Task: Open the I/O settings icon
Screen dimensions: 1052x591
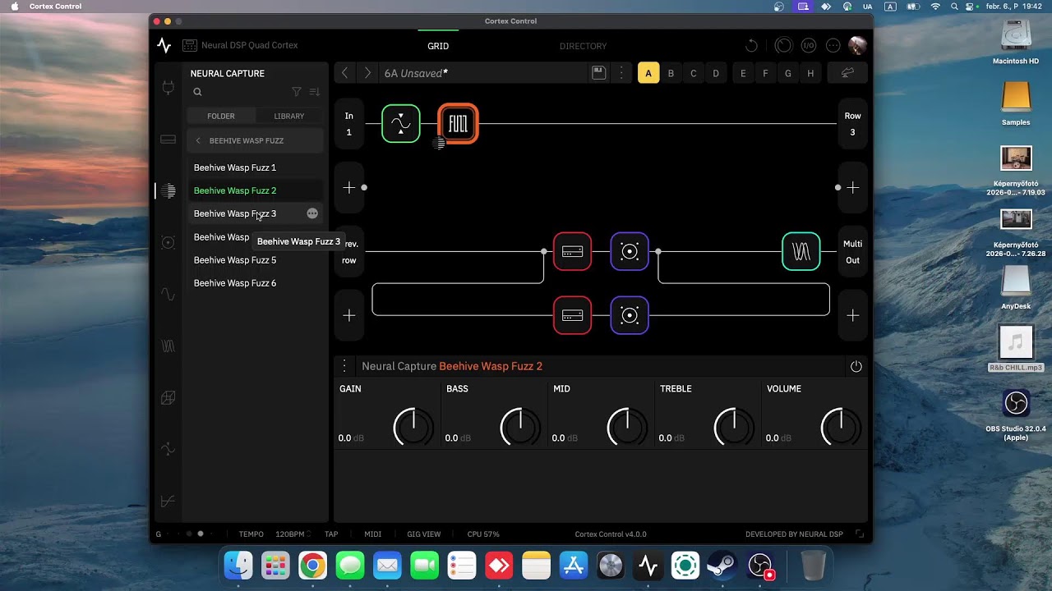Action: pyautogui.click(x=809, y=46)
